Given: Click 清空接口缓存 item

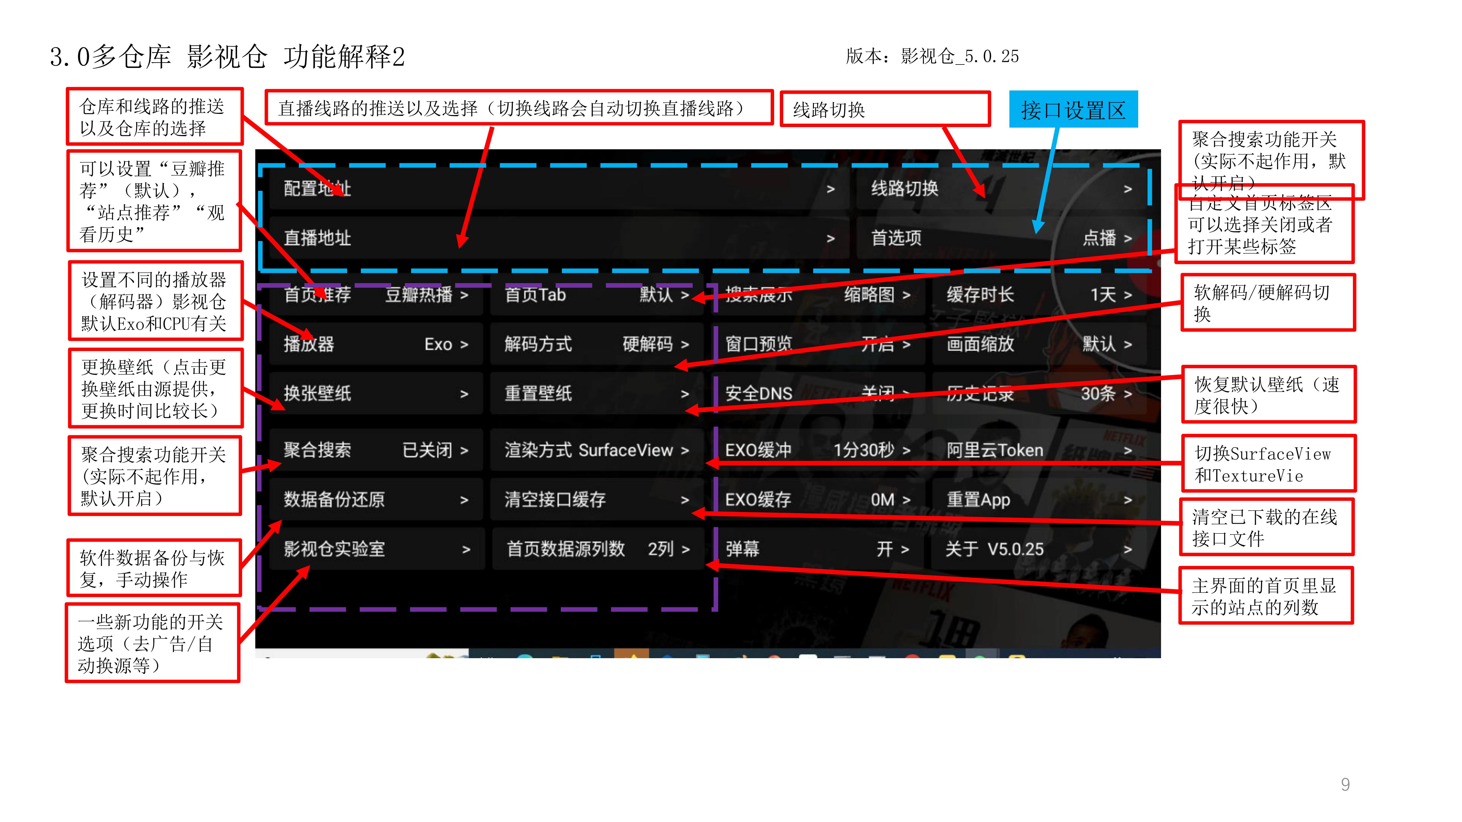Looking at the screenshot, I should (597, 500).
